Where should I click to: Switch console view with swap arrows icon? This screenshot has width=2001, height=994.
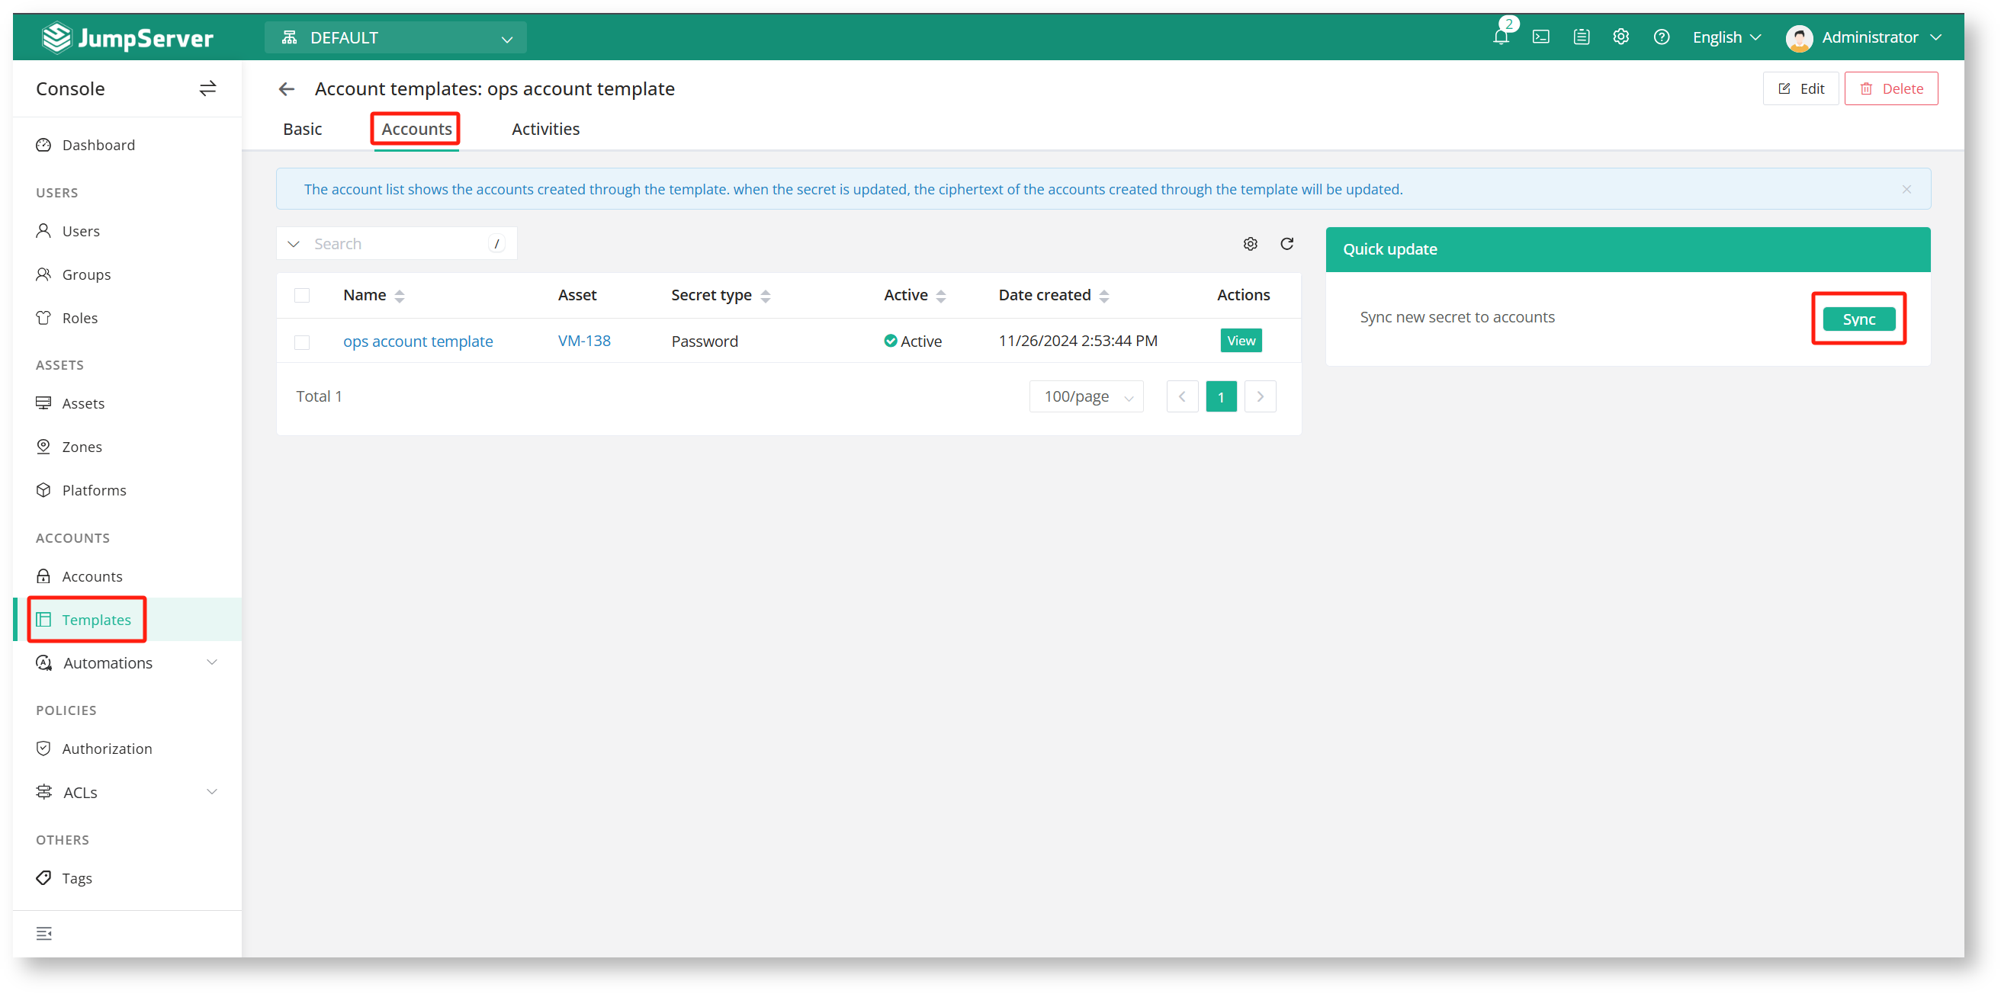tap(207, 88)
